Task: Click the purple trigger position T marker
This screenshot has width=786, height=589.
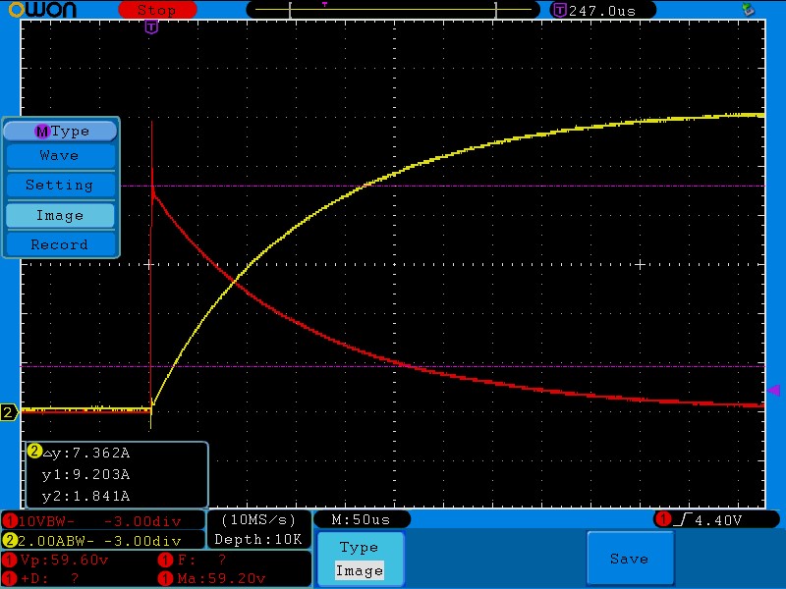Action: (x=150, y=27)
